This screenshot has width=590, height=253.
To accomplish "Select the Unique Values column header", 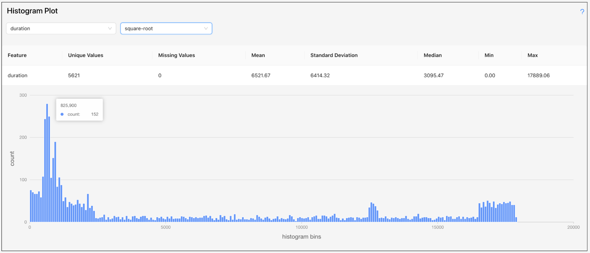I will tap(86, 55).
